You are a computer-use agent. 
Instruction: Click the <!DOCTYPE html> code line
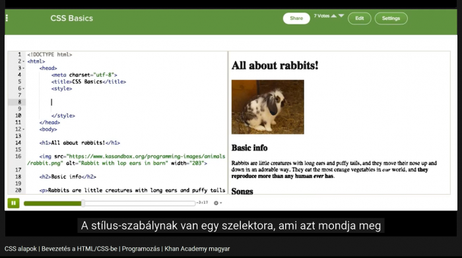click(49, 55)
